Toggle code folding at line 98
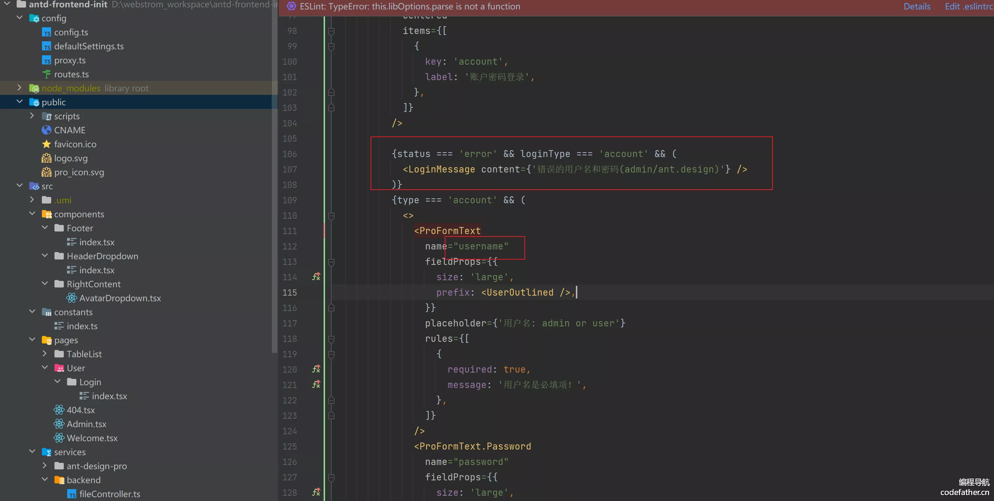Image resolution: width=994 pixels, height=501 pixels. tap(331, 31)
